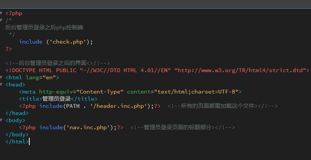Place cursor on the blue include keyword before 'check.php'
The height and width of the screenshot is (160, 311).
[30, 42]
